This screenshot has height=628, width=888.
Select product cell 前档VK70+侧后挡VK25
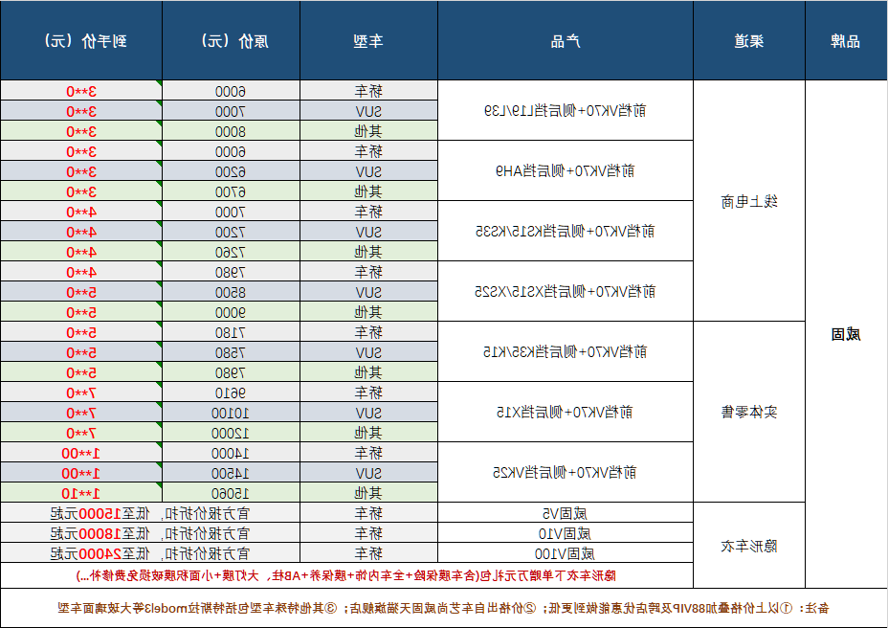click(566, 472)
